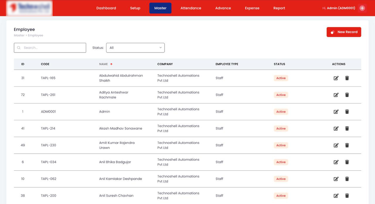The image size is (375, 204).
Task: Click the plus icon beside Admin username
Action: click(x=362, y=8)
